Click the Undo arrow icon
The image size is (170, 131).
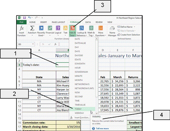pos(29,17)
